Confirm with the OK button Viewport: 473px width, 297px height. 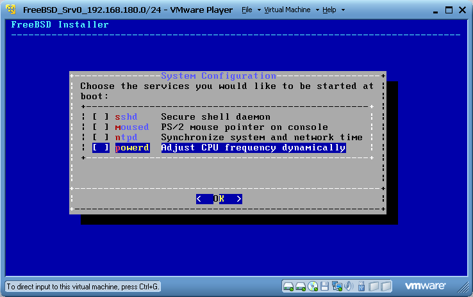click(219, 199)
